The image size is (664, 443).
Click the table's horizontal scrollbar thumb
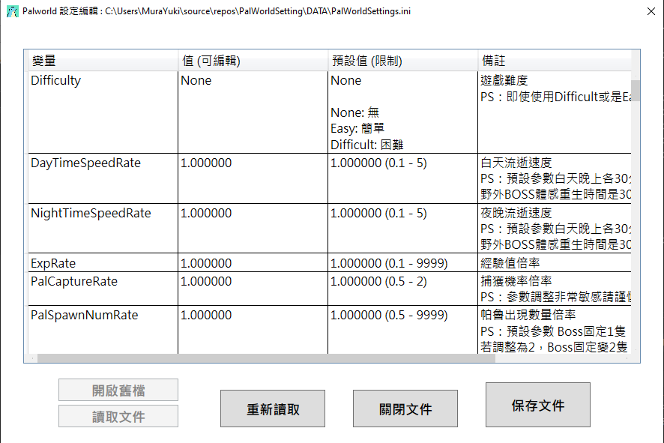coord(266,358)
